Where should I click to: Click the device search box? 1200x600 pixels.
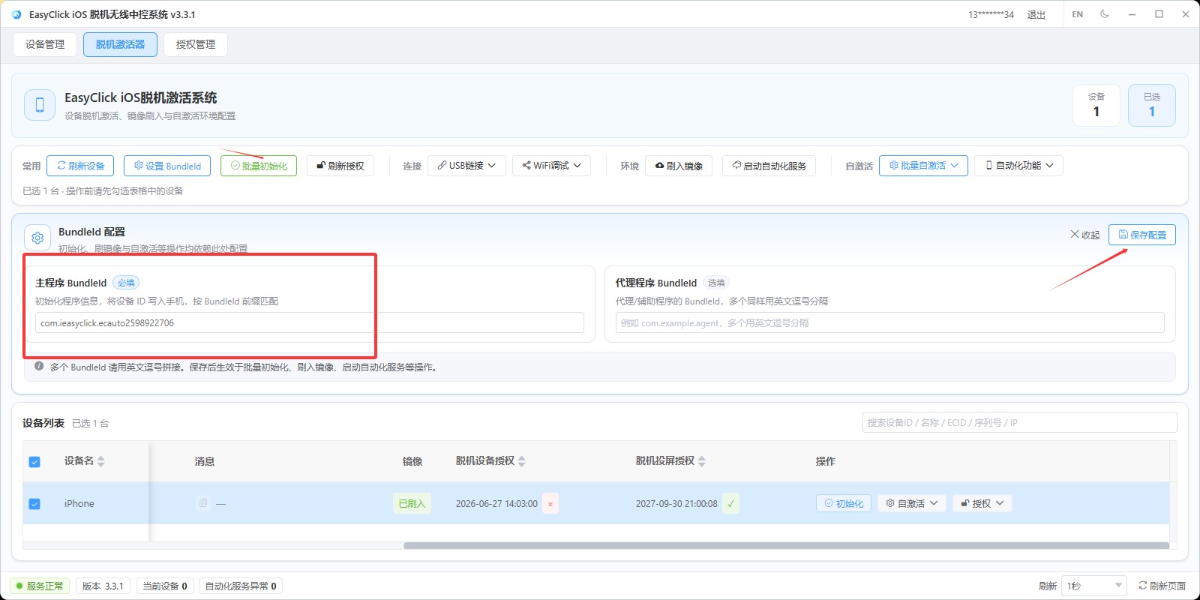coord(1019,423)
